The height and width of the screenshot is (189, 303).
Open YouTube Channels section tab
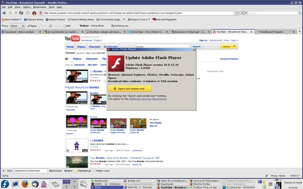click(x=94, y=46)
